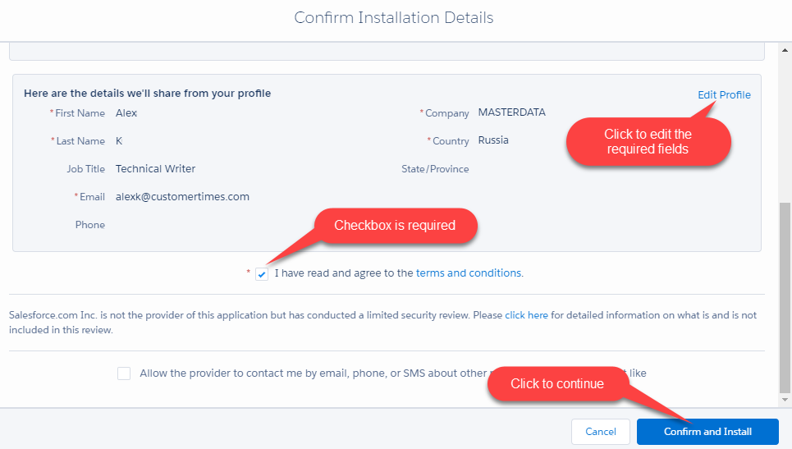The image size is (792, 449).
Task: Click the 'Confirm Installation Details' dialog title
Action: [x=394, y=17]
